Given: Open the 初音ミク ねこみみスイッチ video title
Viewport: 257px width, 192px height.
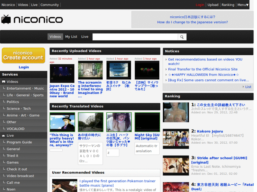Looking at the screenshot, I should pos(119,86).
